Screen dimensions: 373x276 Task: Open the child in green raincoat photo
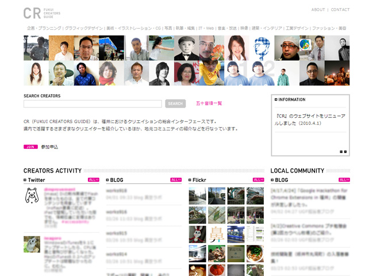pos(287,73)
